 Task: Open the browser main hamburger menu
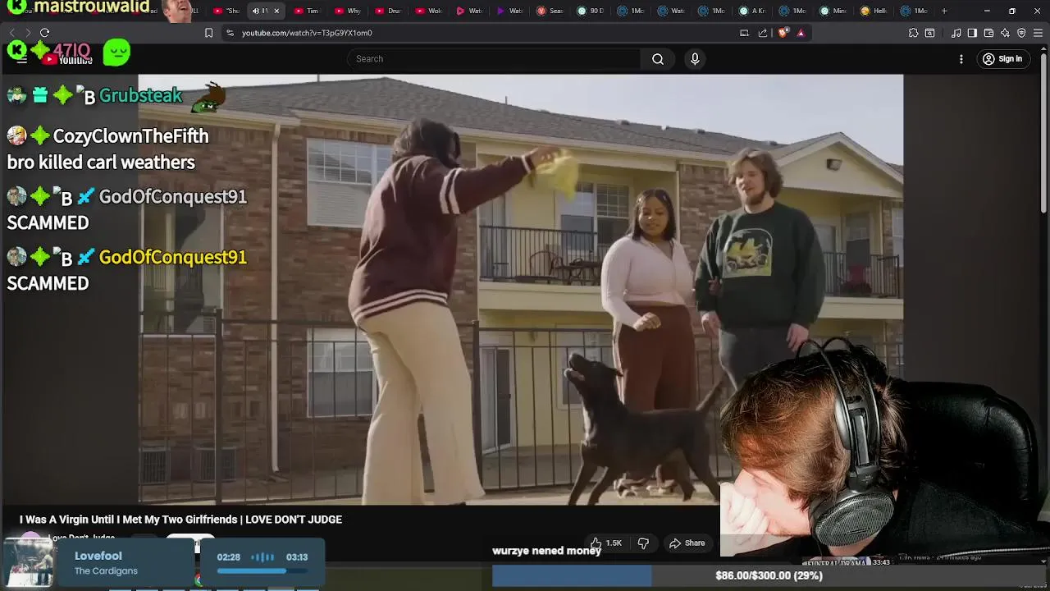point(1039,33)
